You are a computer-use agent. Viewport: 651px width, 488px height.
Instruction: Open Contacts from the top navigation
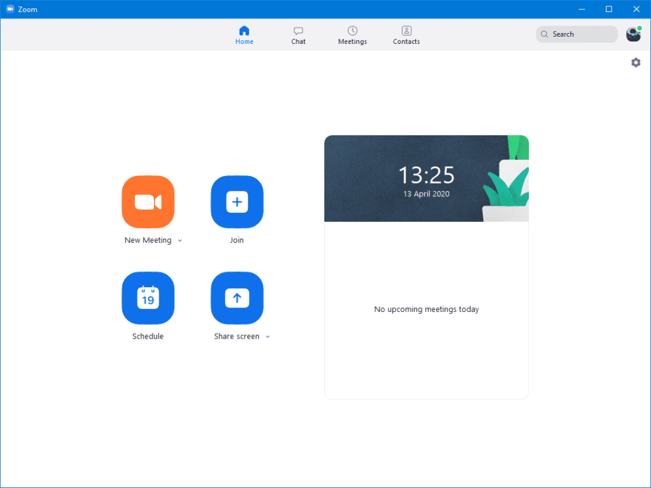tap(406, 41)
